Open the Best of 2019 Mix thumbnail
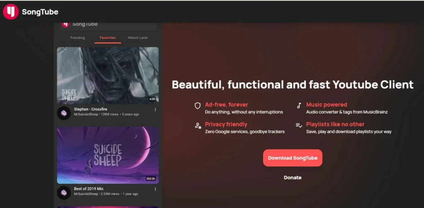Viewport: 424px width, 208px height. click(108, 155)
